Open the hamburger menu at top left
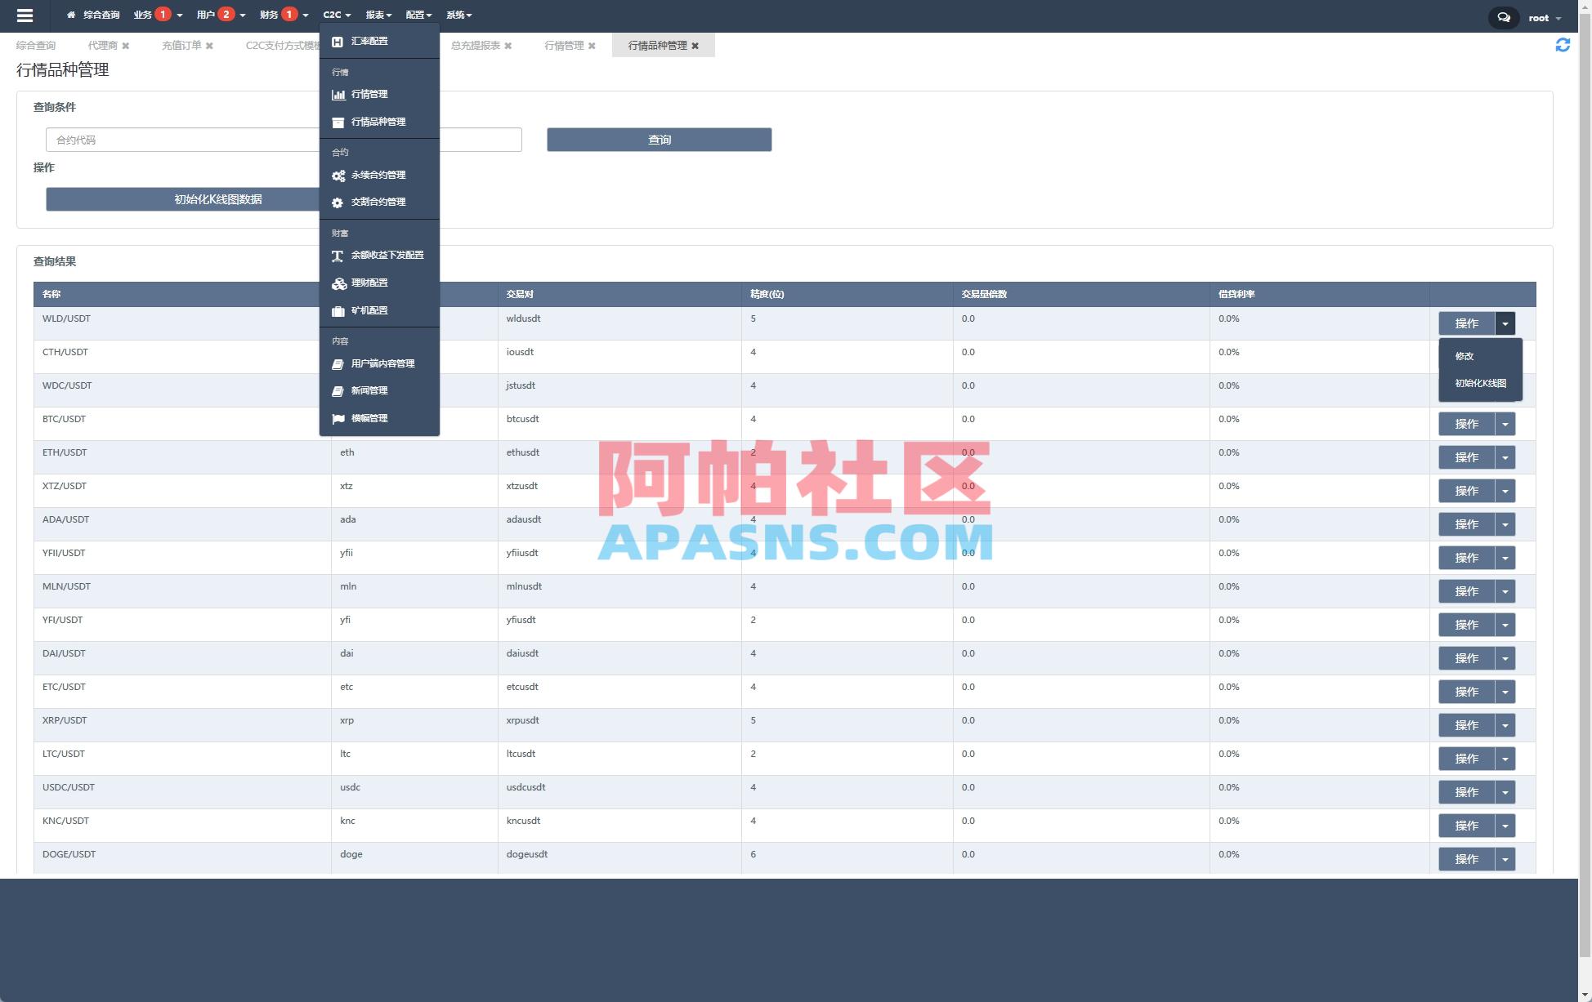1592x1002 pixels. pos(25,15)
